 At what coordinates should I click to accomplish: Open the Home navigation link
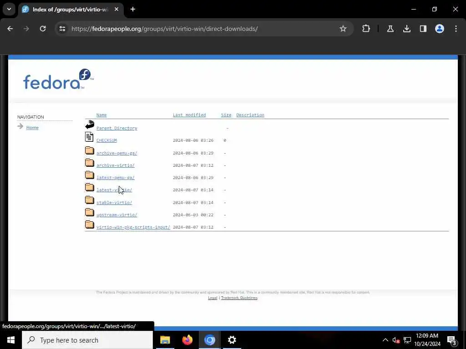[x=32, y=128]
